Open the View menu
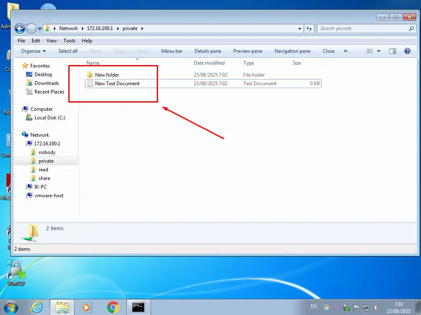Screen dimensions: 421x315 click(51, 41)
